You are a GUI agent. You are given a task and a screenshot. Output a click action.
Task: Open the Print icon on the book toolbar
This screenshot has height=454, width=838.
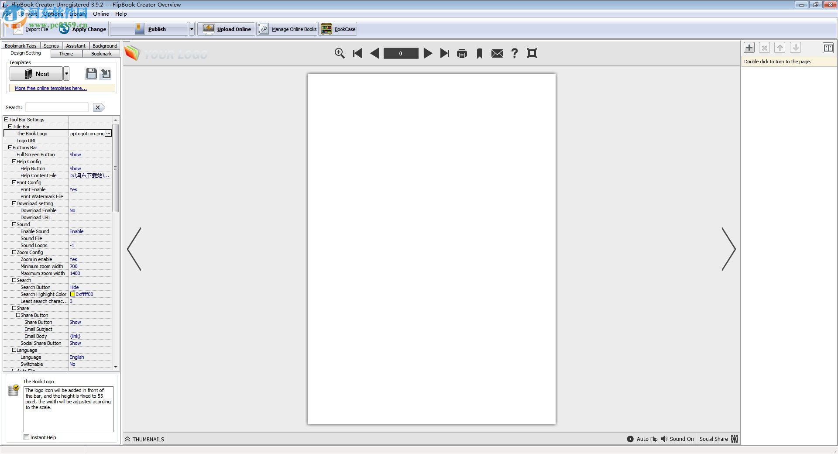[462, 53]
